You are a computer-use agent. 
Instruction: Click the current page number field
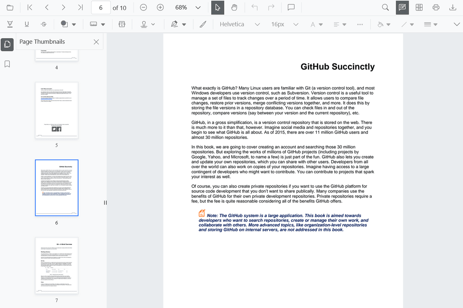[x=101, y=8]
